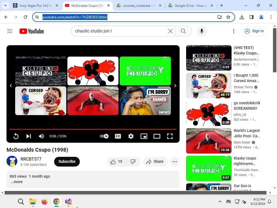277x208 pixels.
Task: Click the magnifier search button
Action: [183, 31]
